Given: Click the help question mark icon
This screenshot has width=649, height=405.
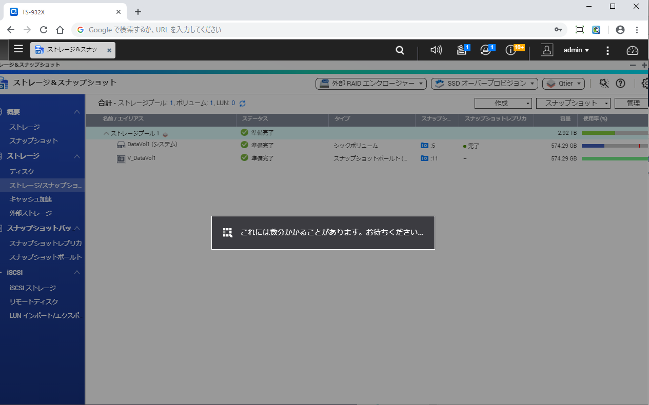Looking at the screenshot, I should pyautogui.click(x=620, y=84).
